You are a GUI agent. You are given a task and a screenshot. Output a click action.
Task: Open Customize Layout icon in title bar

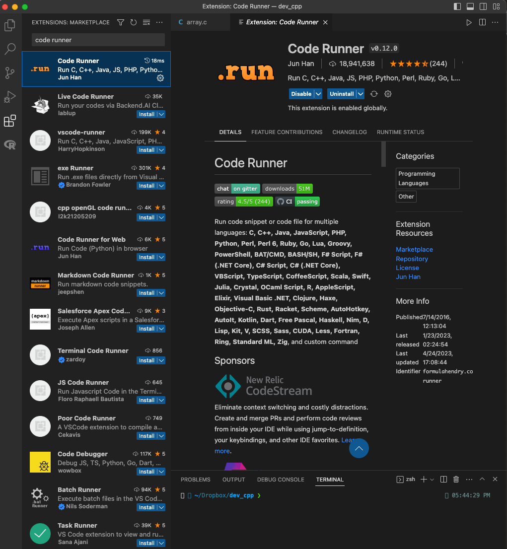(x=496, y=6)
